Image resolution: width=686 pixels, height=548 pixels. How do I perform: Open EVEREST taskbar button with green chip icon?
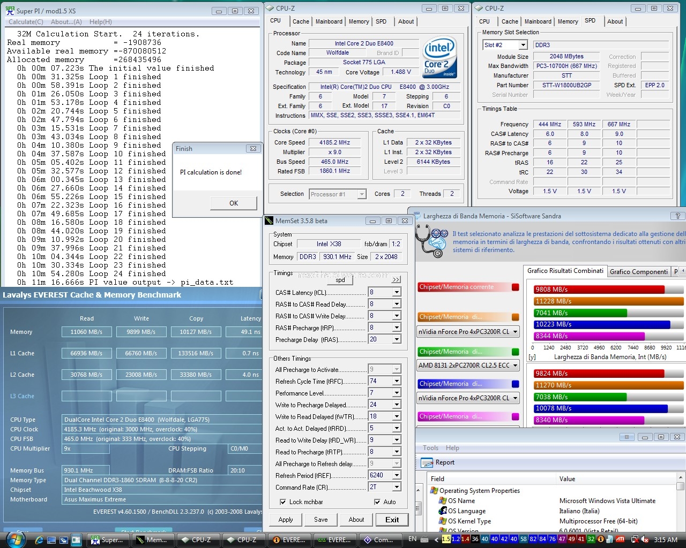point(335,540)
